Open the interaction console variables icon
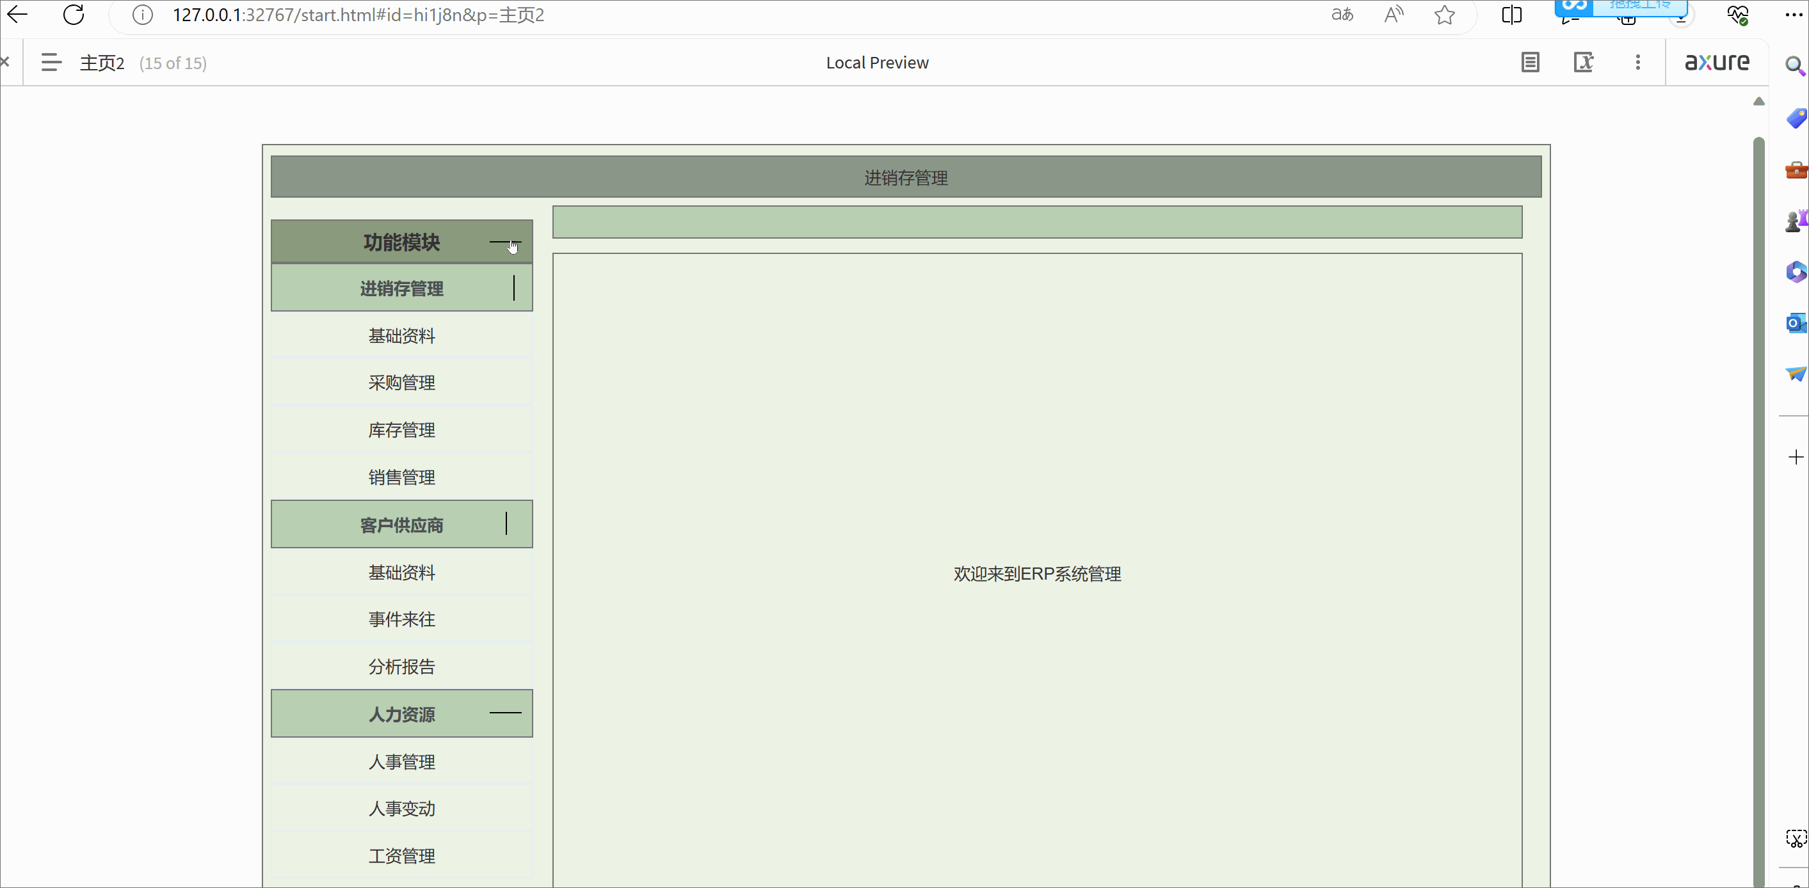Viewport: 1809px width, 888px height. coord(1584,63)
